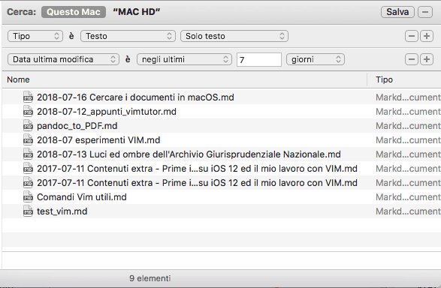Select file Comandi Vim utili.md
This screenshot has height=288, width=441.
(x=82, y=197)
